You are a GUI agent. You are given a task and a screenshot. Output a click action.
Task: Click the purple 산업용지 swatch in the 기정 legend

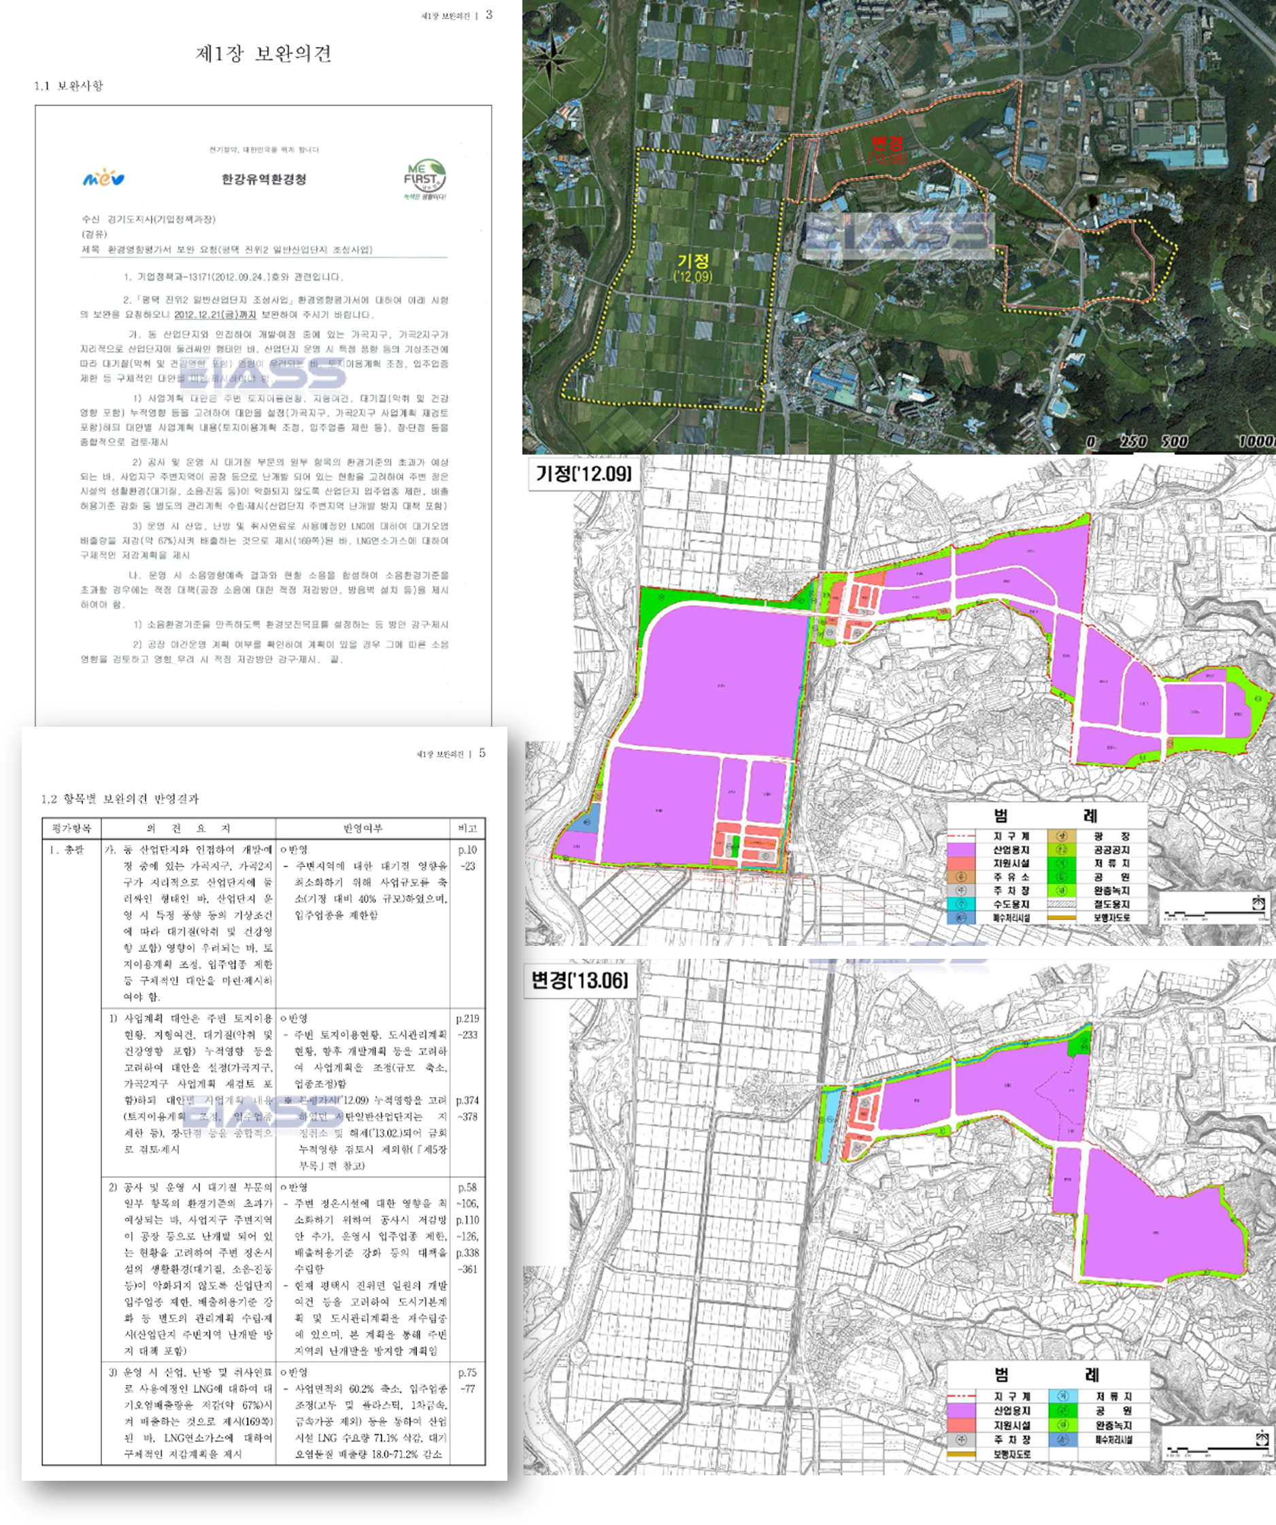coord(961,850)
